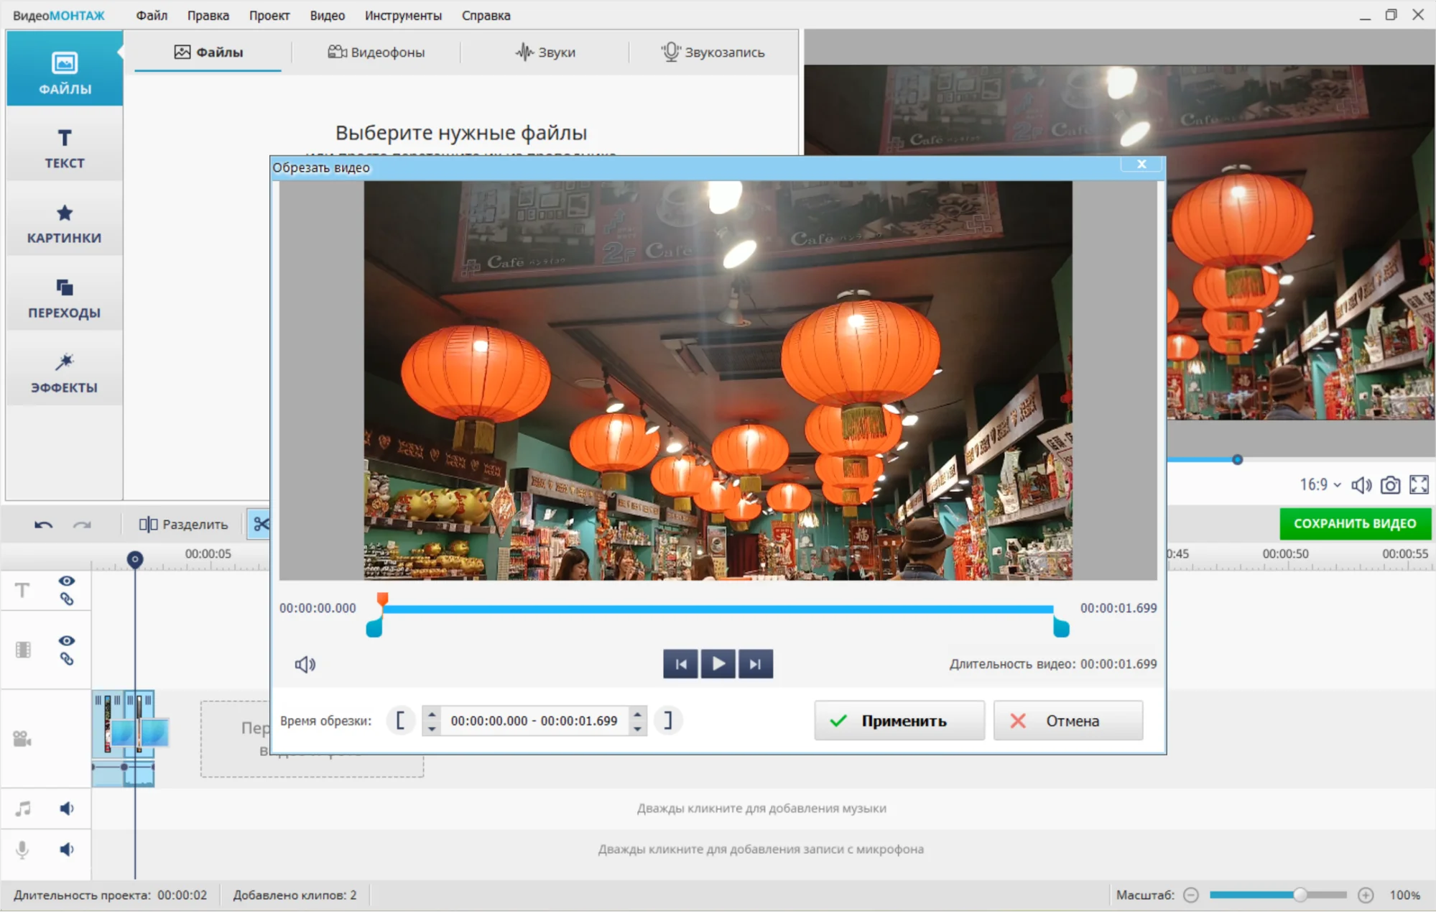This screenshot has width=1436, height=912.
Task: Open the Инструменты menu
Action: click(403, 15)
